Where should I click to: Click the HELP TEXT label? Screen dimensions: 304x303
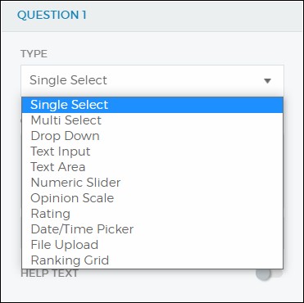[49, 274]
